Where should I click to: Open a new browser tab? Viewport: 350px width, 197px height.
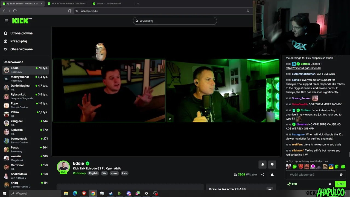[138, 4]
